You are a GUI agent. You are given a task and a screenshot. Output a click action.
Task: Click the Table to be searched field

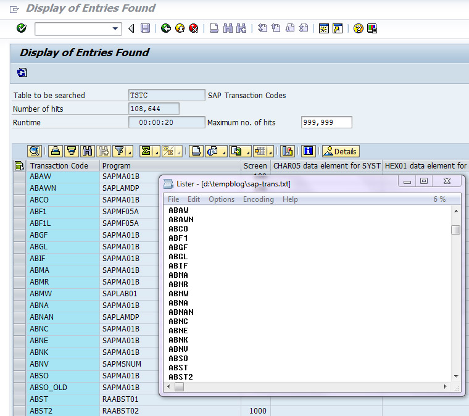167,95
